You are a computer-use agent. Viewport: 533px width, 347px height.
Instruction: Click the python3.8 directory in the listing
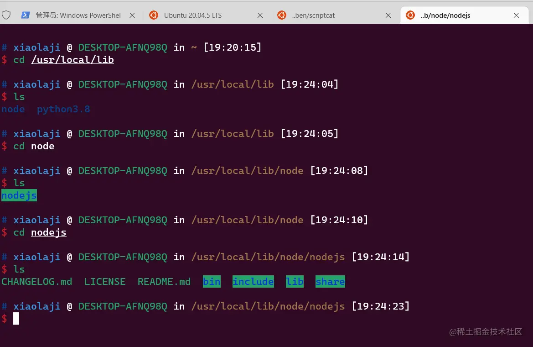63,109
